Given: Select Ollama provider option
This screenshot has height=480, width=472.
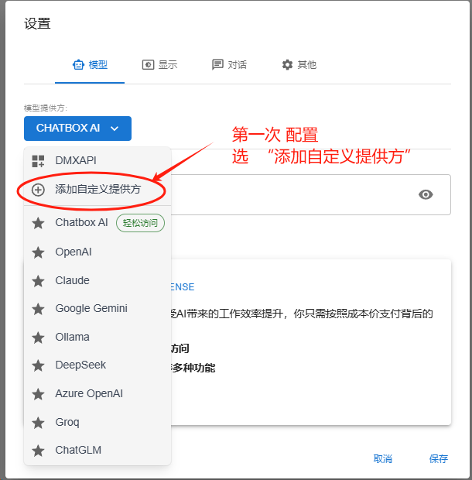Looking at the screenshot, I should 97,337.
